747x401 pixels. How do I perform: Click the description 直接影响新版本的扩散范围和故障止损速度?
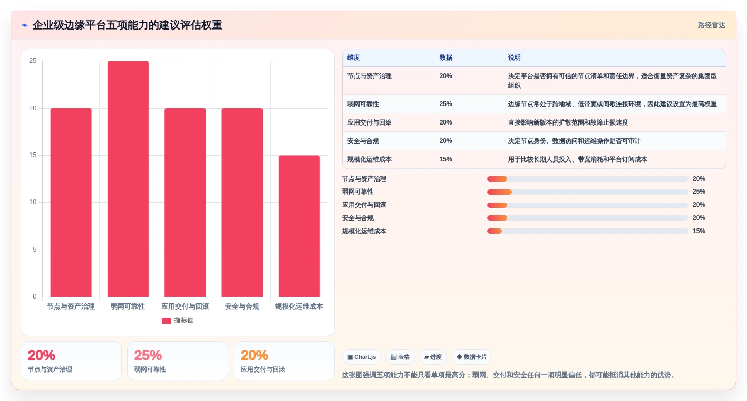pos(568,122)
